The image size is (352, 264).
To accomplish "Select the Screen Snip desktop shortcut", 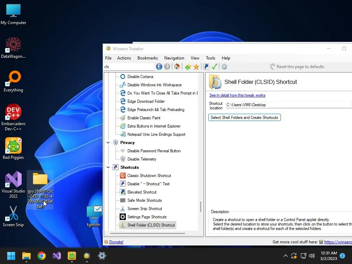I will pos(13,216).
